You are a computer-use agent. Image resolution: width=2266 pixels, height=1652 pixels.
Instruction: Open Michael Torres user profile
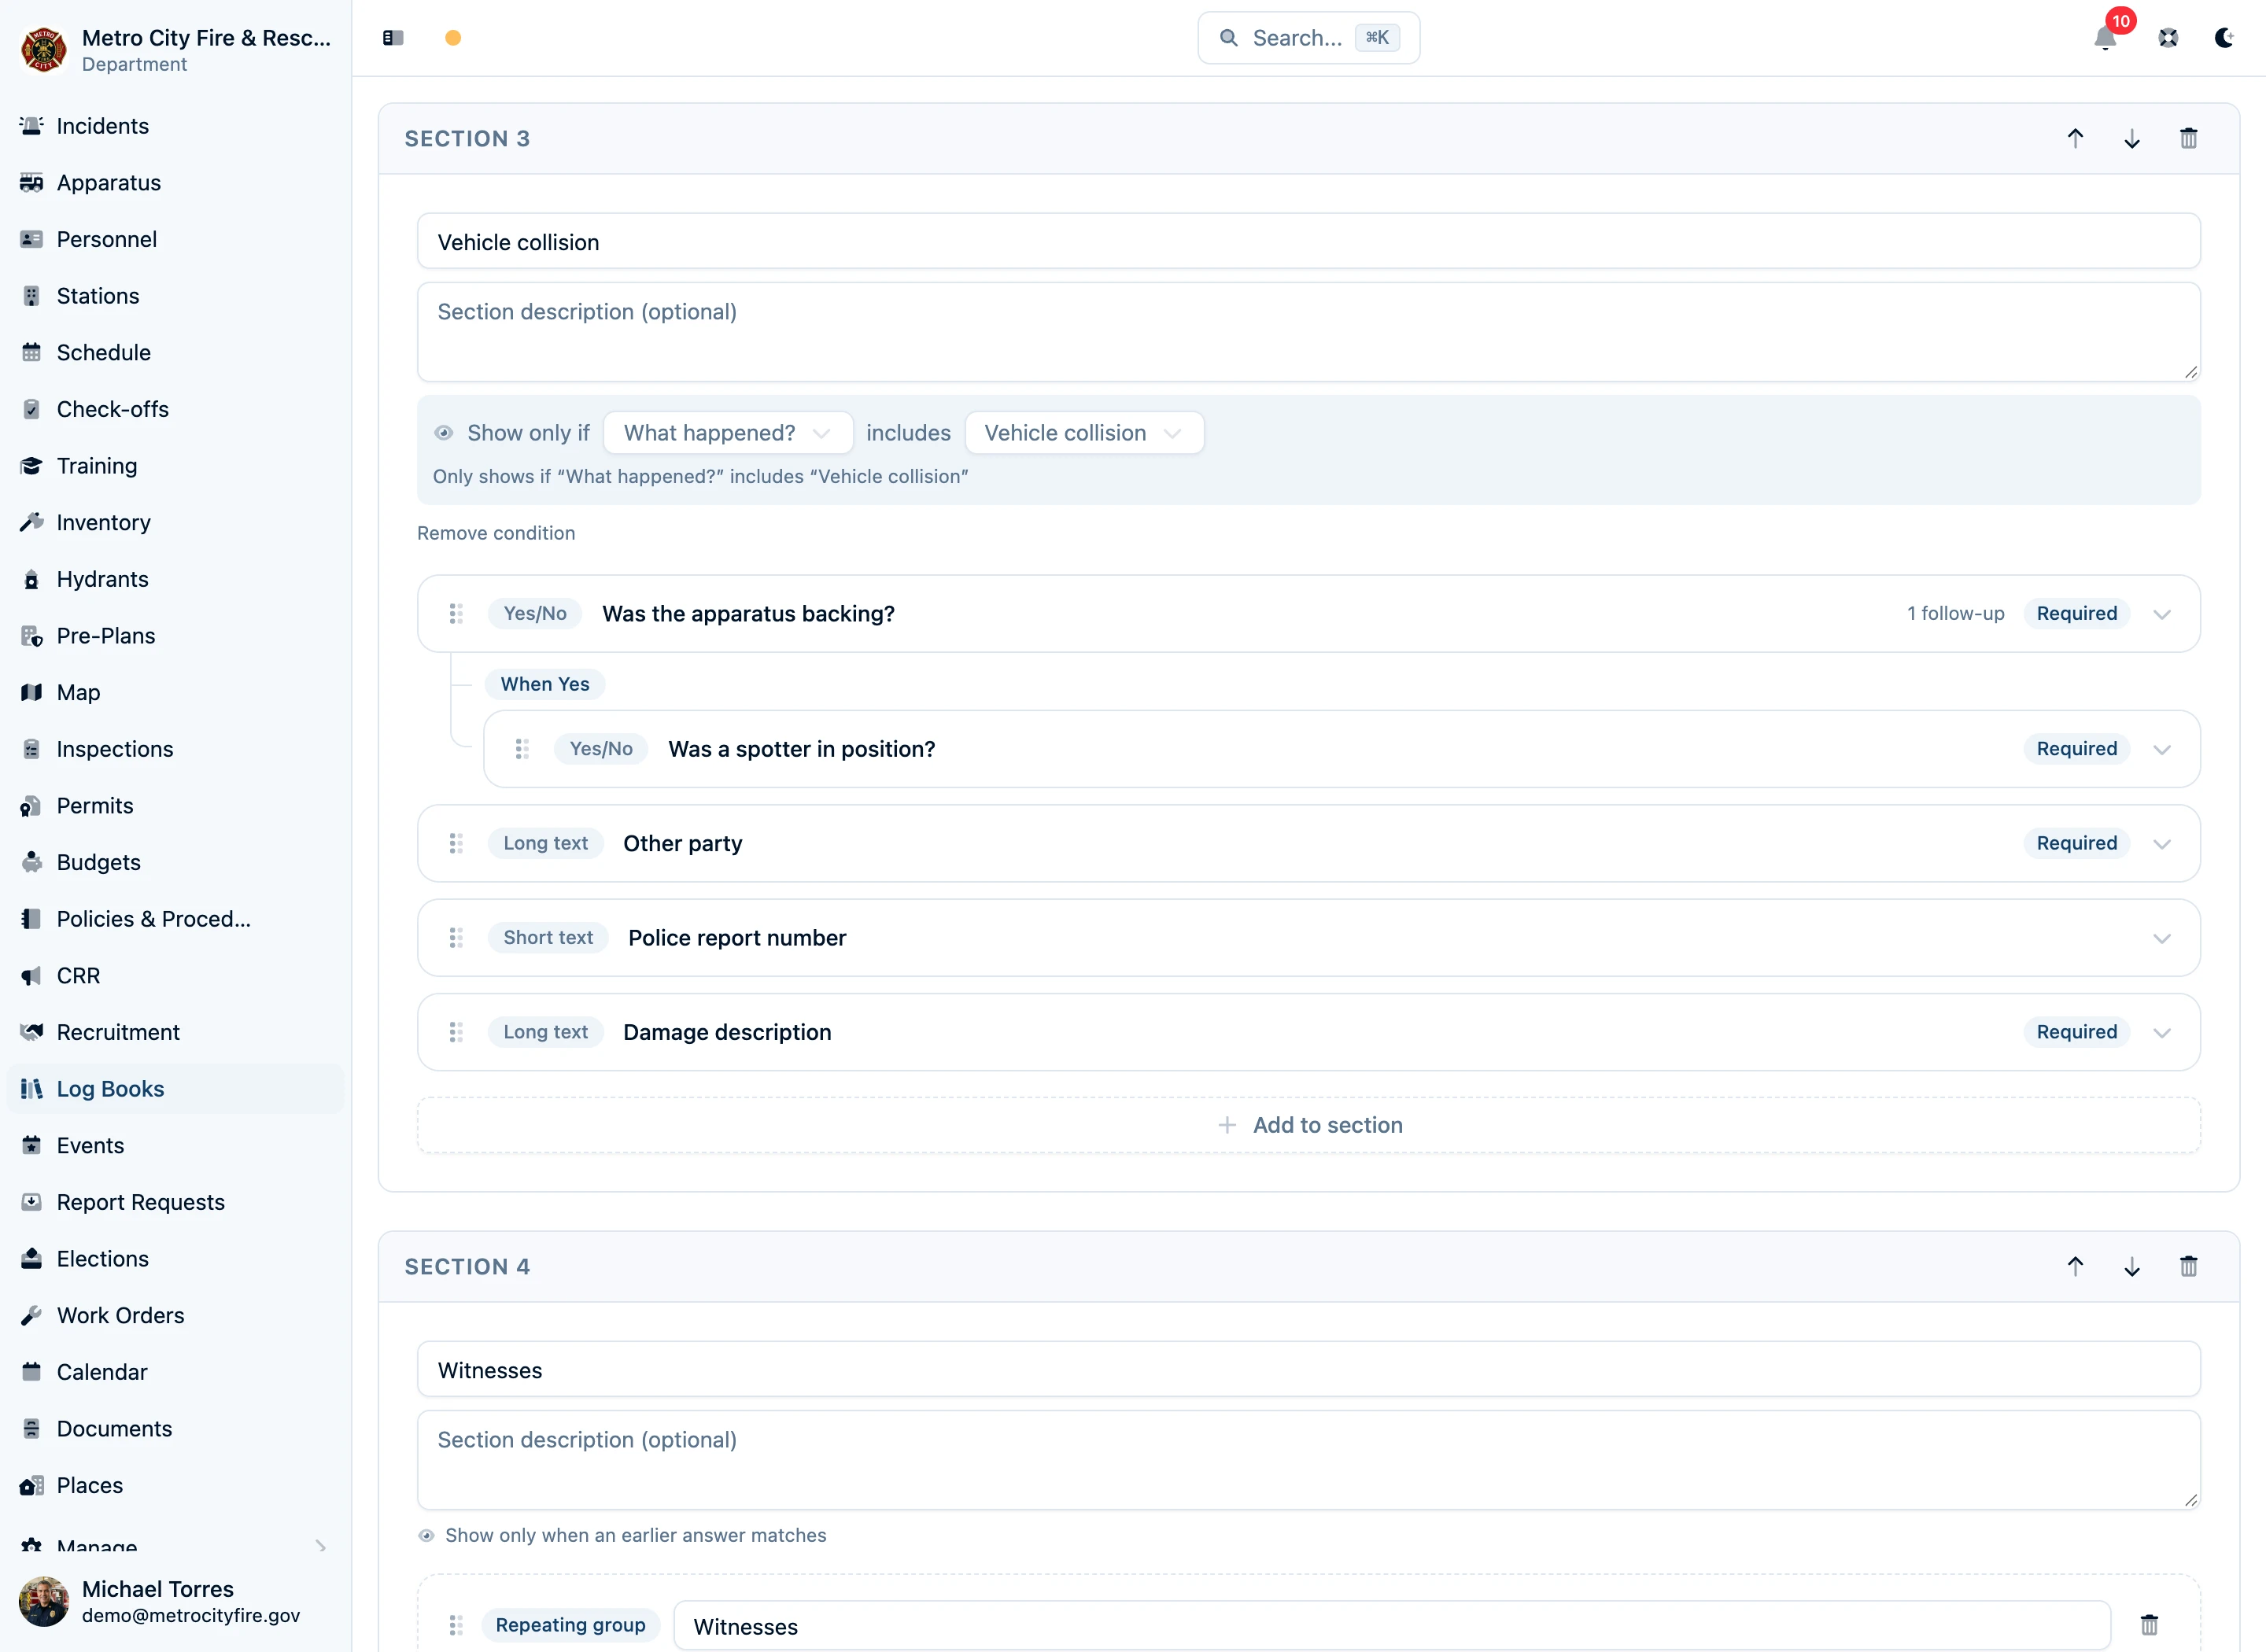(175, 1600)
